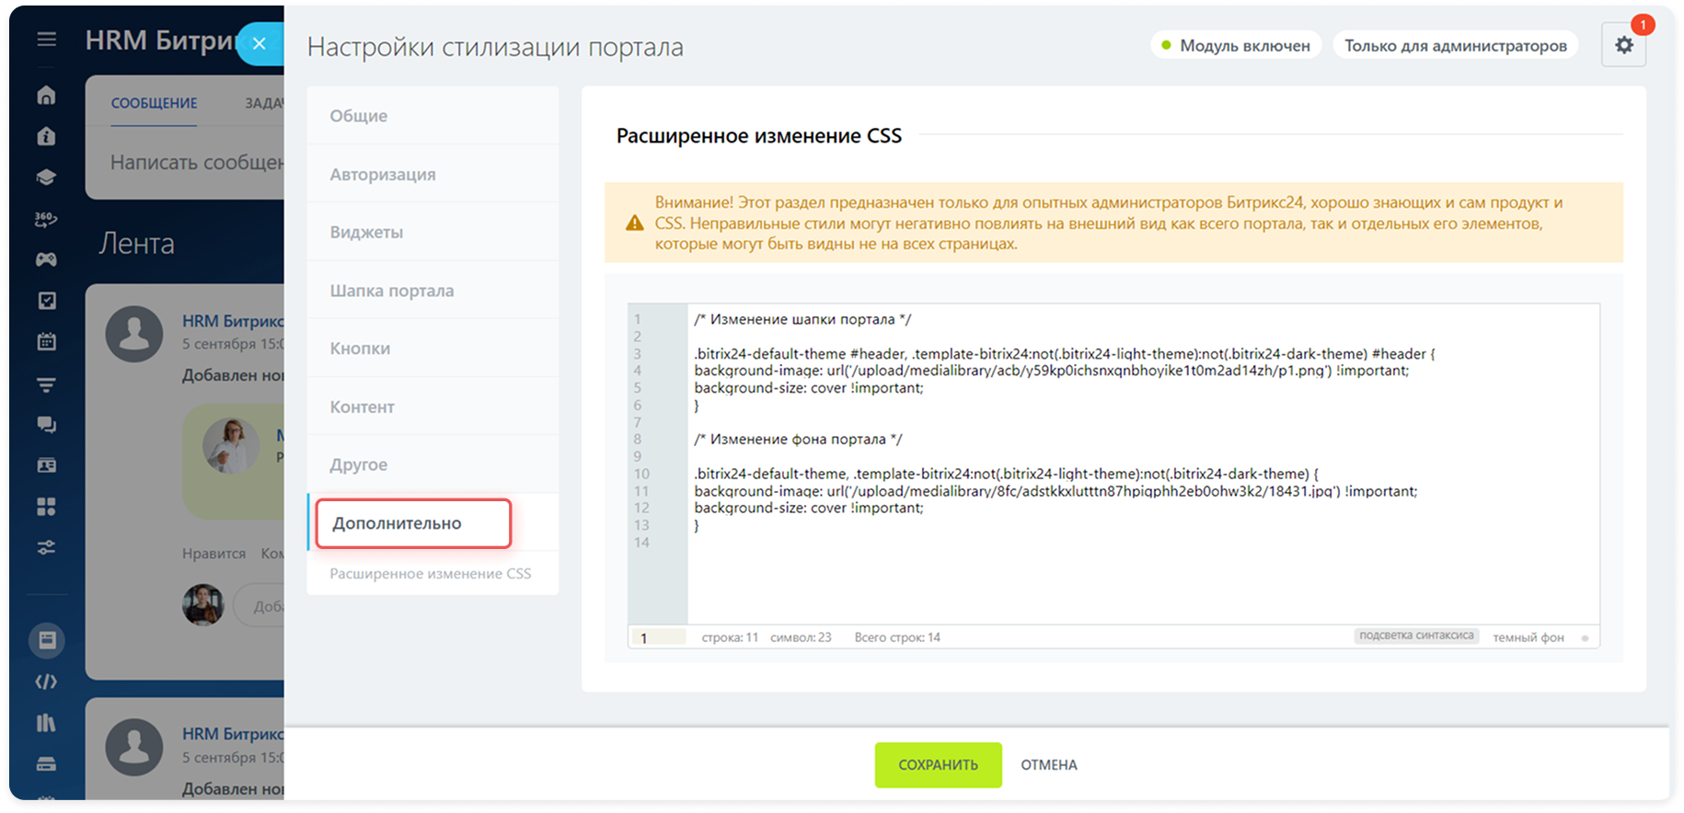Image resolution: width=1684 pixels, height=813 pixels.
Task: Click the gamepad icon in sidebar
Action: (46, 259)
